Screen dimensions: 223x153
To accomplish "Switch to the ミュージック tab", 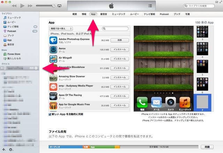I will tap(118, 14).
